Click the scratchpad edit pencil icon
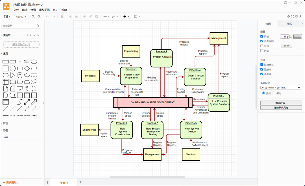 34,35
